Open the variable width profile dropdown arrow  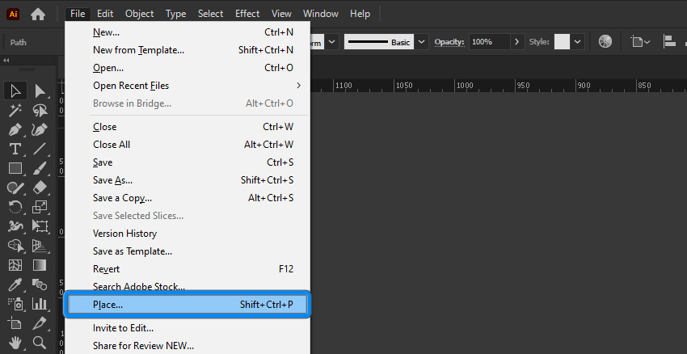[331, 42]
